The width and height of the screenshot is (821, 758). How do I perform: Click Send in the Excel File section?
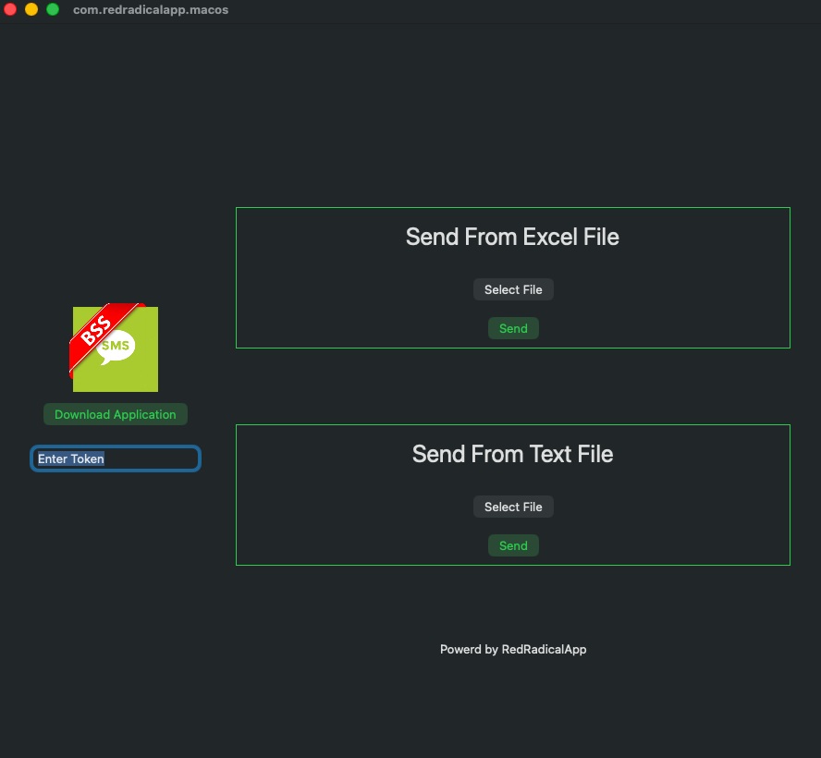pyautogui.click(x=513, y=328)
